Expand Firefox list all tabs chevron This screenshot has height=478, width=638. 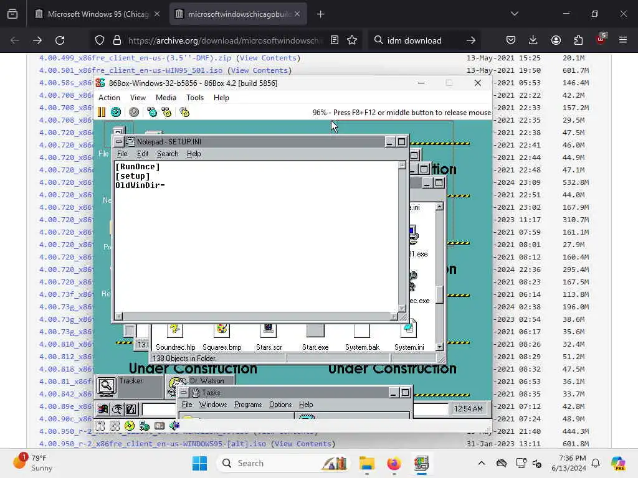[514, 14]
